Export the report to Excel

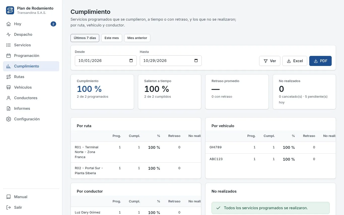(x=295, y=61)
